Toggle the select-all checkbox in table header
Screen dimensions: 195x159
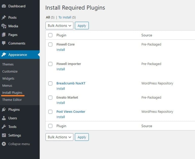50,35
